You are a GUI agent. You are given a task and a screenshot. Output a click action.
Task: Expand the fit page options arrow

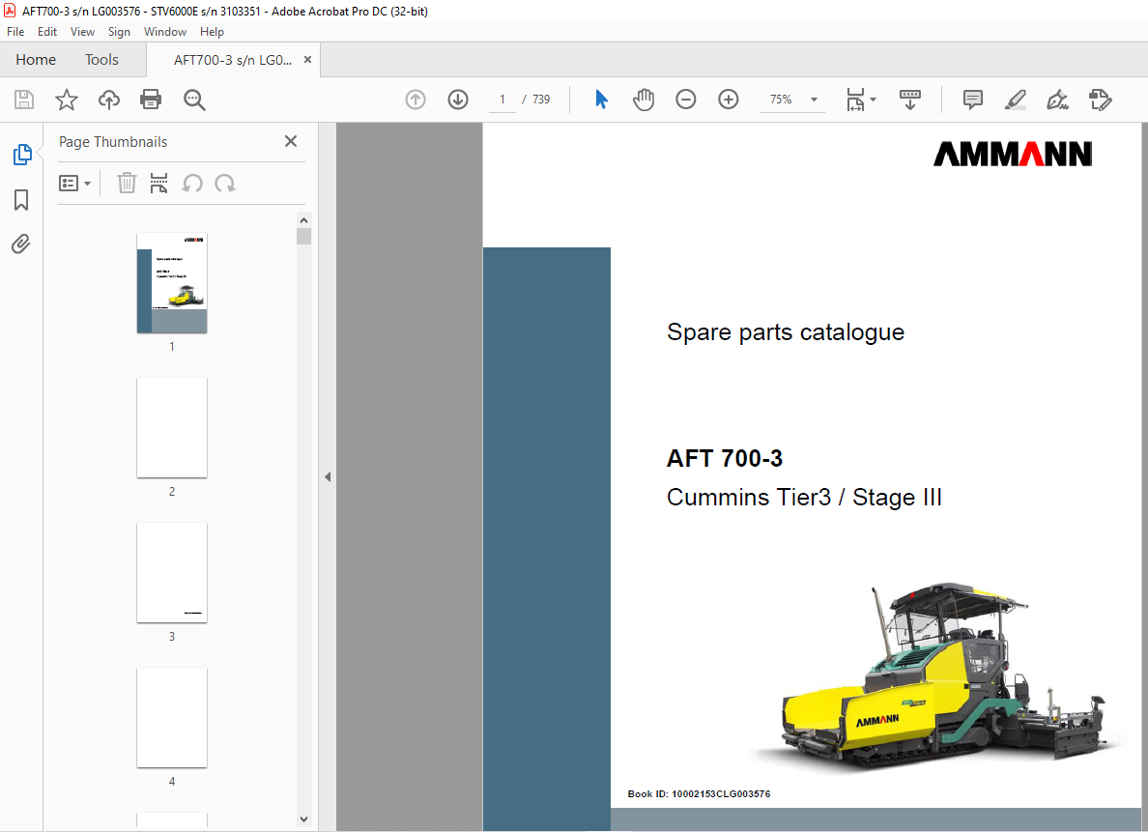pyautogui.click(x=873, y=100)
